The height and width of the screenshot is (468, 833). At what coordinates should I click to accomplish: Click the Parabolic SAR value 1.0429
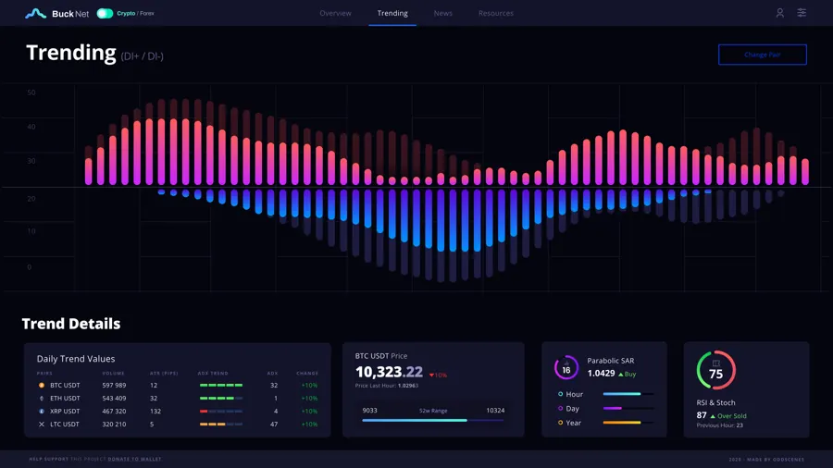(601, 374)
